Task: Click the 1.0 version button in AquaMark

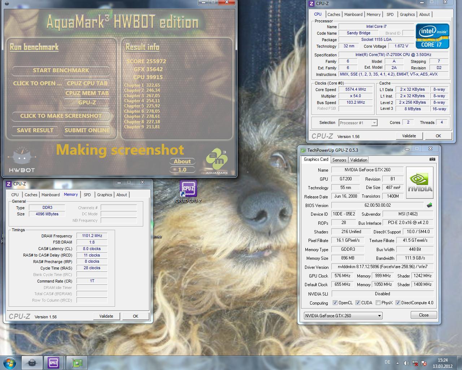Action: 182,169
